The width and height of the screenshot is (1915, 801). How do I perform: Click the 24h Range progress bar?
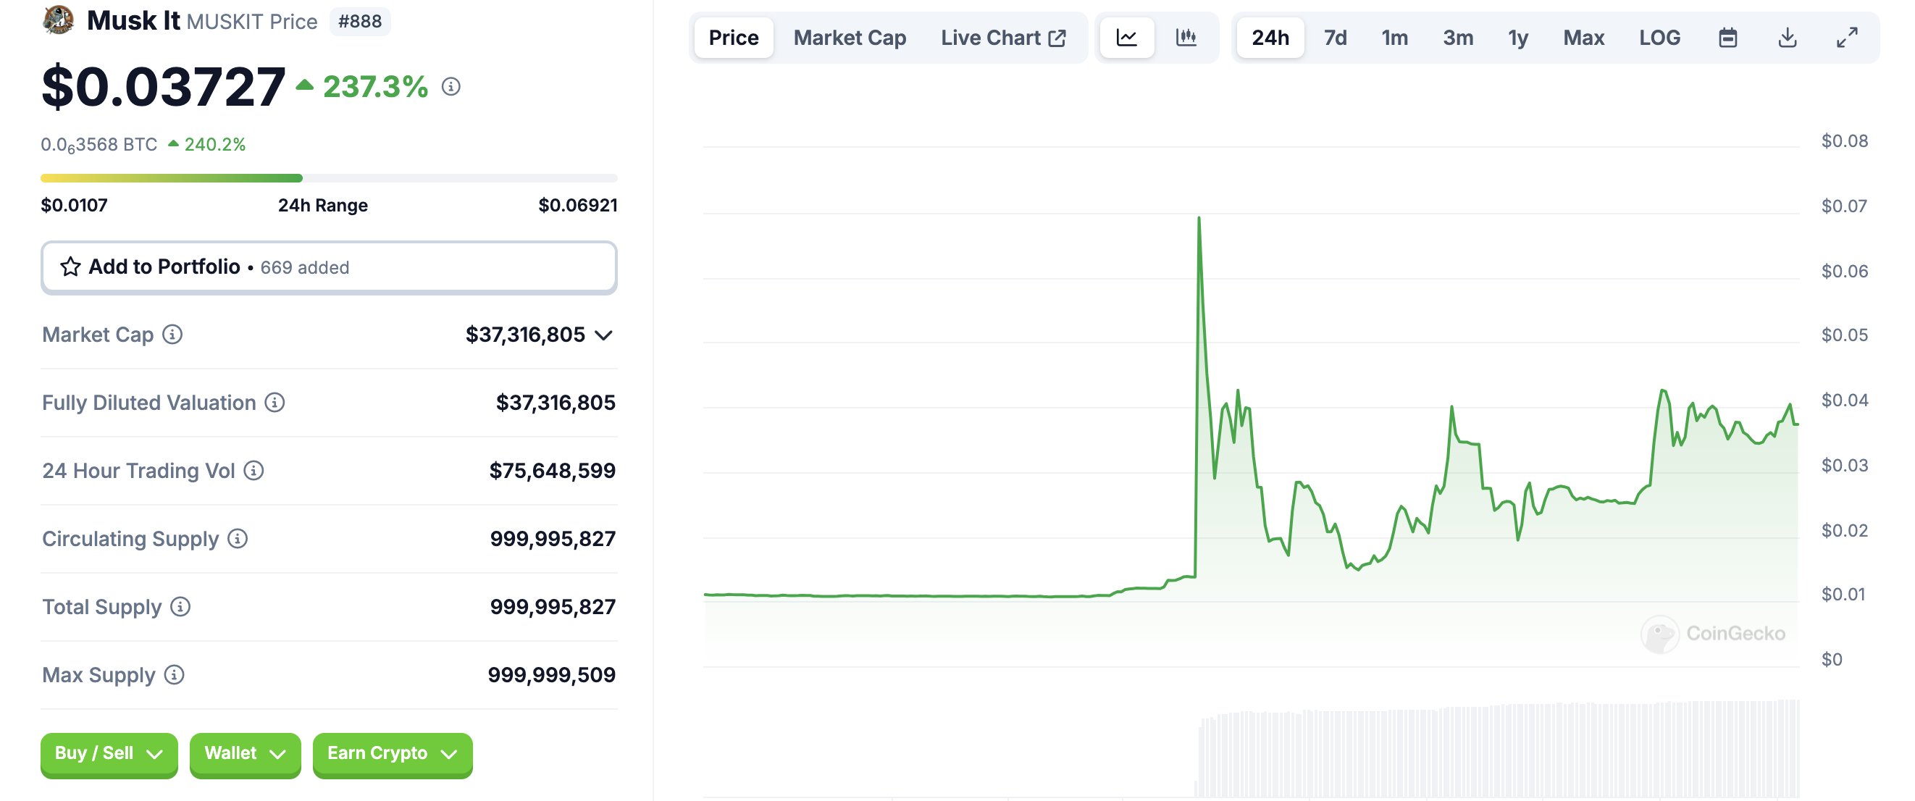click(329, 178)
